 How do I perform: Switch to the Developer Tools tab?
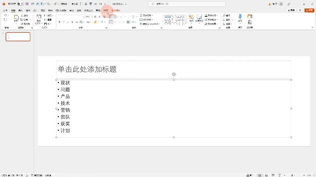89,10
